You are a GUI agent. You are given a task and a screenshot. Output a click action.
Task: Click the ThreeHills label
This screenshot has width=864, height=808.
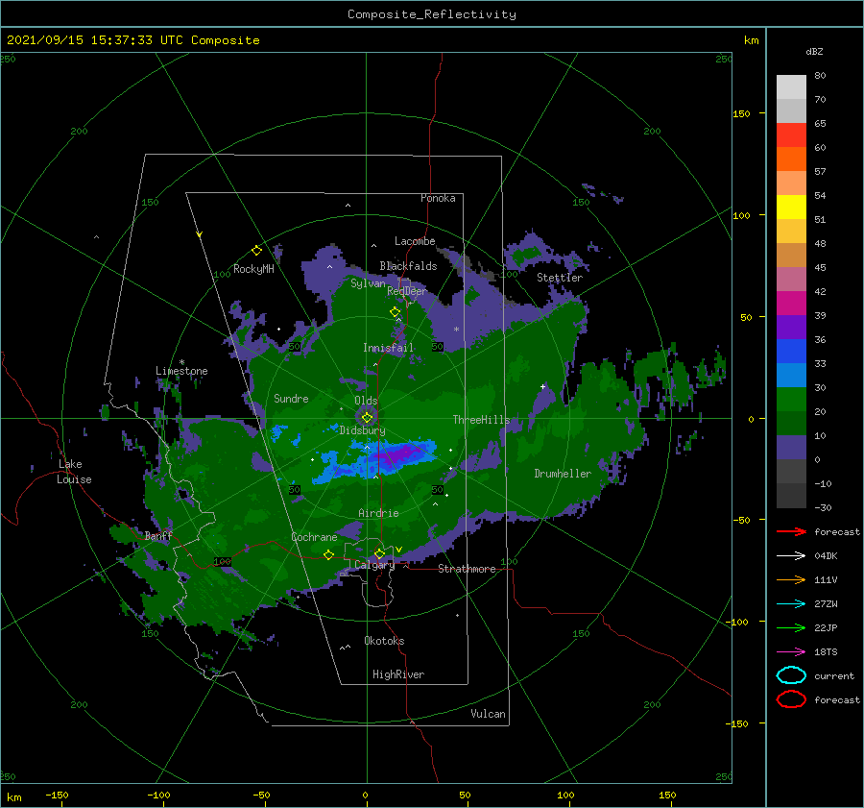pos(482,420)
